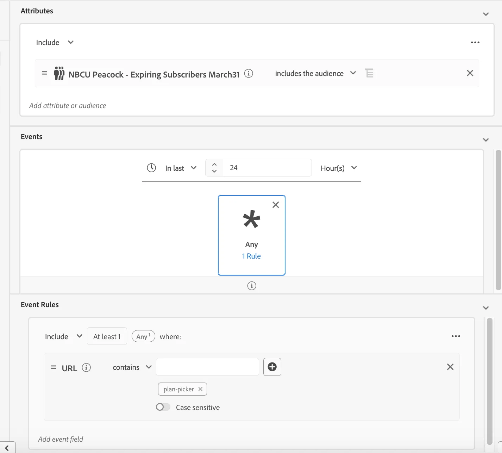This screenshot has width=502, height=453.
Task: Click the 1 Rule link
Action: [x=251, y=256]
